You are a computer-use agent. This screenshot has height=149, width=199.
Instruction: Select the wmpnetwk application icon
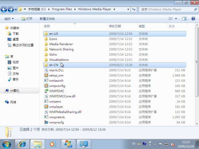coord(46,117)
